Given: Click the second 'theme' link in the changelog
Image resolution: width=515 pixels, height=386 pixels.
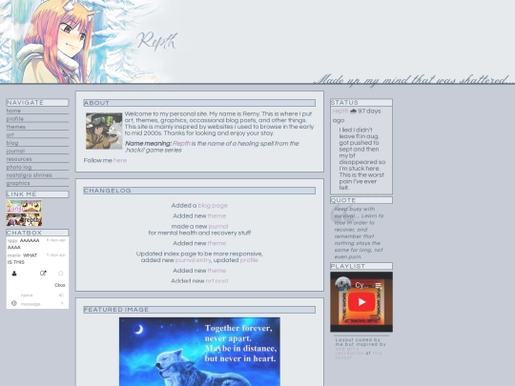Looking at the screenshot, I should (x=216, y=243).
